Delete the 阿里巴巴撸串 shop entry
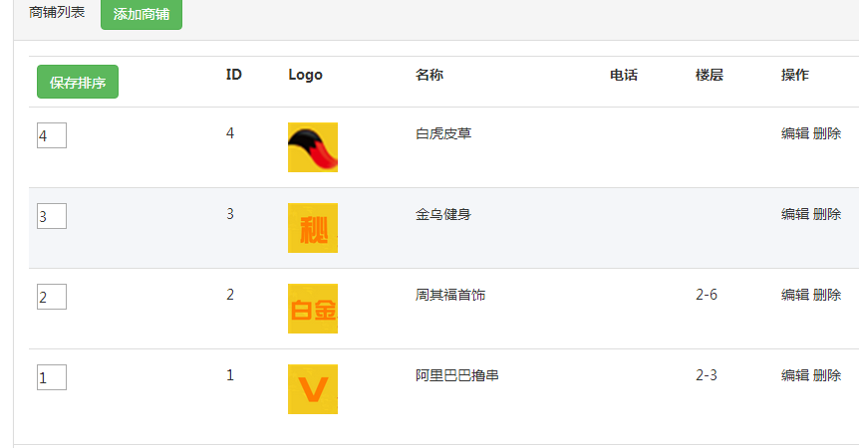 point(827,375)
